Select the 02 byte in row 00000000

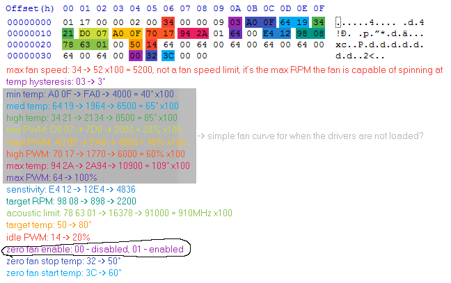point(135,22)
